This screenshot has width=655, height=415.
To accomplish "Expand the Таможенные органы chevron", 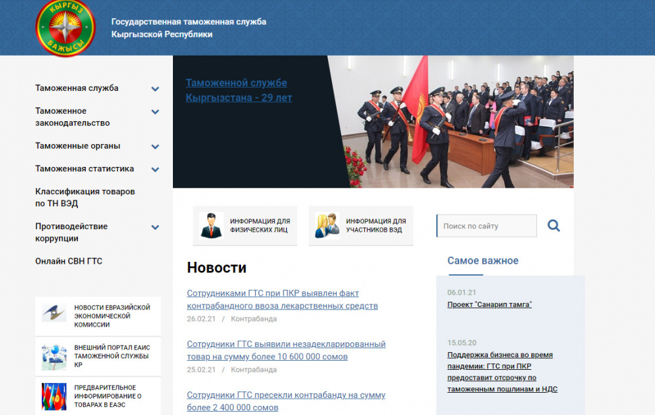I will [155, 147].
